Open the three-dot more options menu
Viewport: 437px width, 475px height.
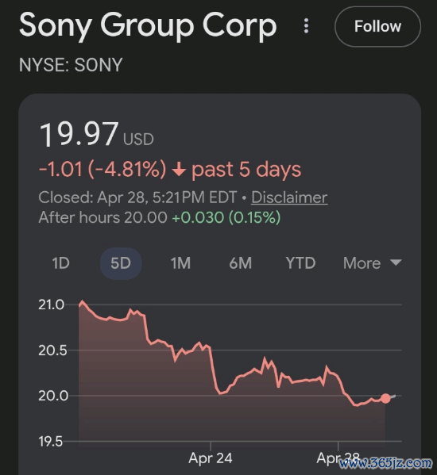click(x=306, y=25)
